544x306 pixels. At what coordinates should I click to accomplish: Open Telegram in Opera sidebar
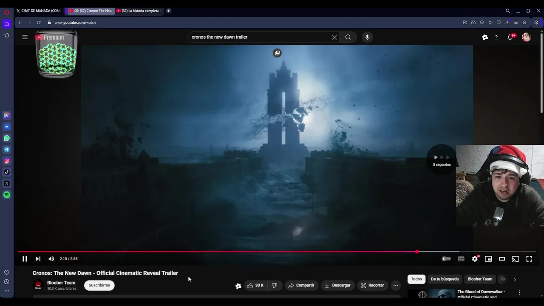pos(7,150)
